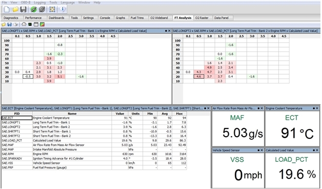Image resolution: width=322 pixels, height=189 pixels.
Task: Open the OBD-II menu
Action: [x=26, y=3]
